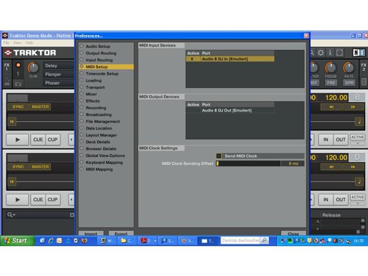The image size is (368, 276).
Task: Open Keyboard Mapping preferences page
Action: coord(104,162)
